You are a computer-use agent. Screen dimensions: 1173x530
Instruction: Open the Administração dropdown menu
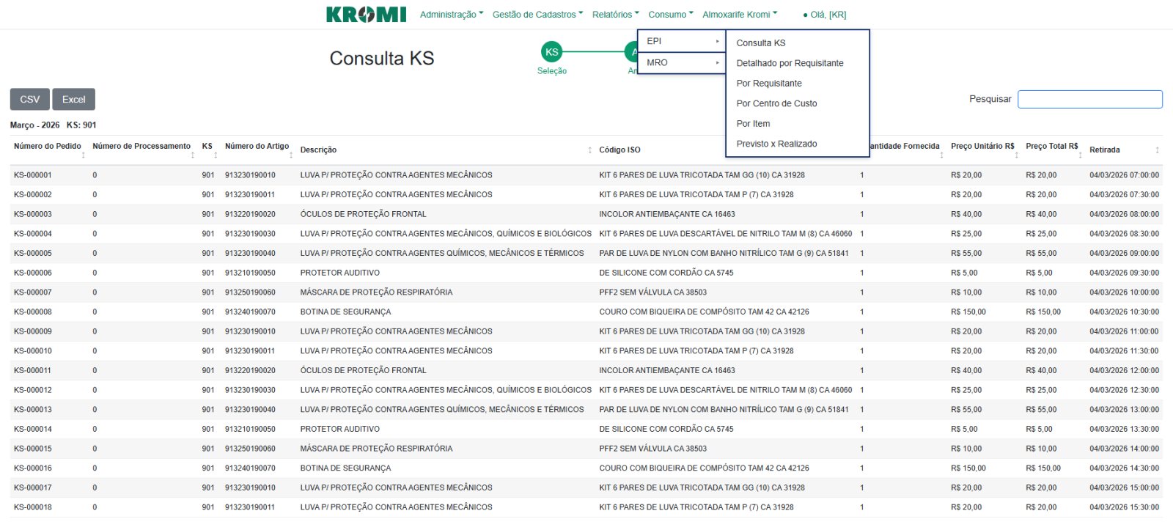(452, 15)
